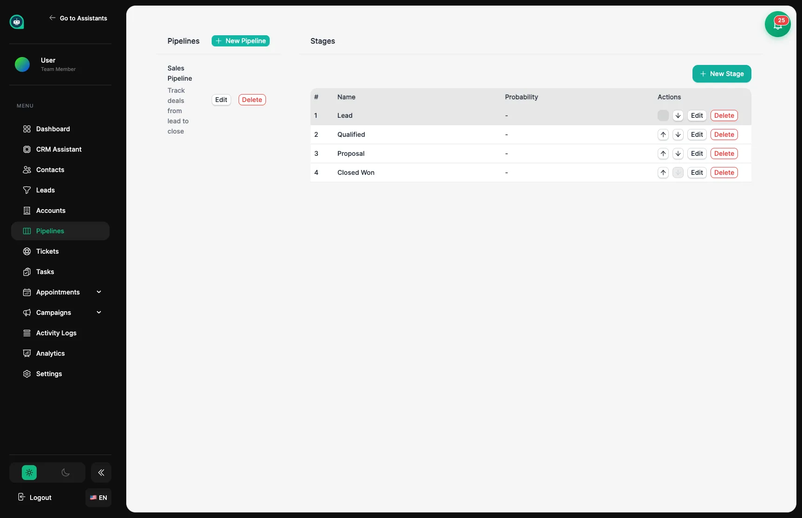Switch to light theme sun toggle
Image resolution: width=802 pixels, height=518 pixels.
tap(29, 473)
